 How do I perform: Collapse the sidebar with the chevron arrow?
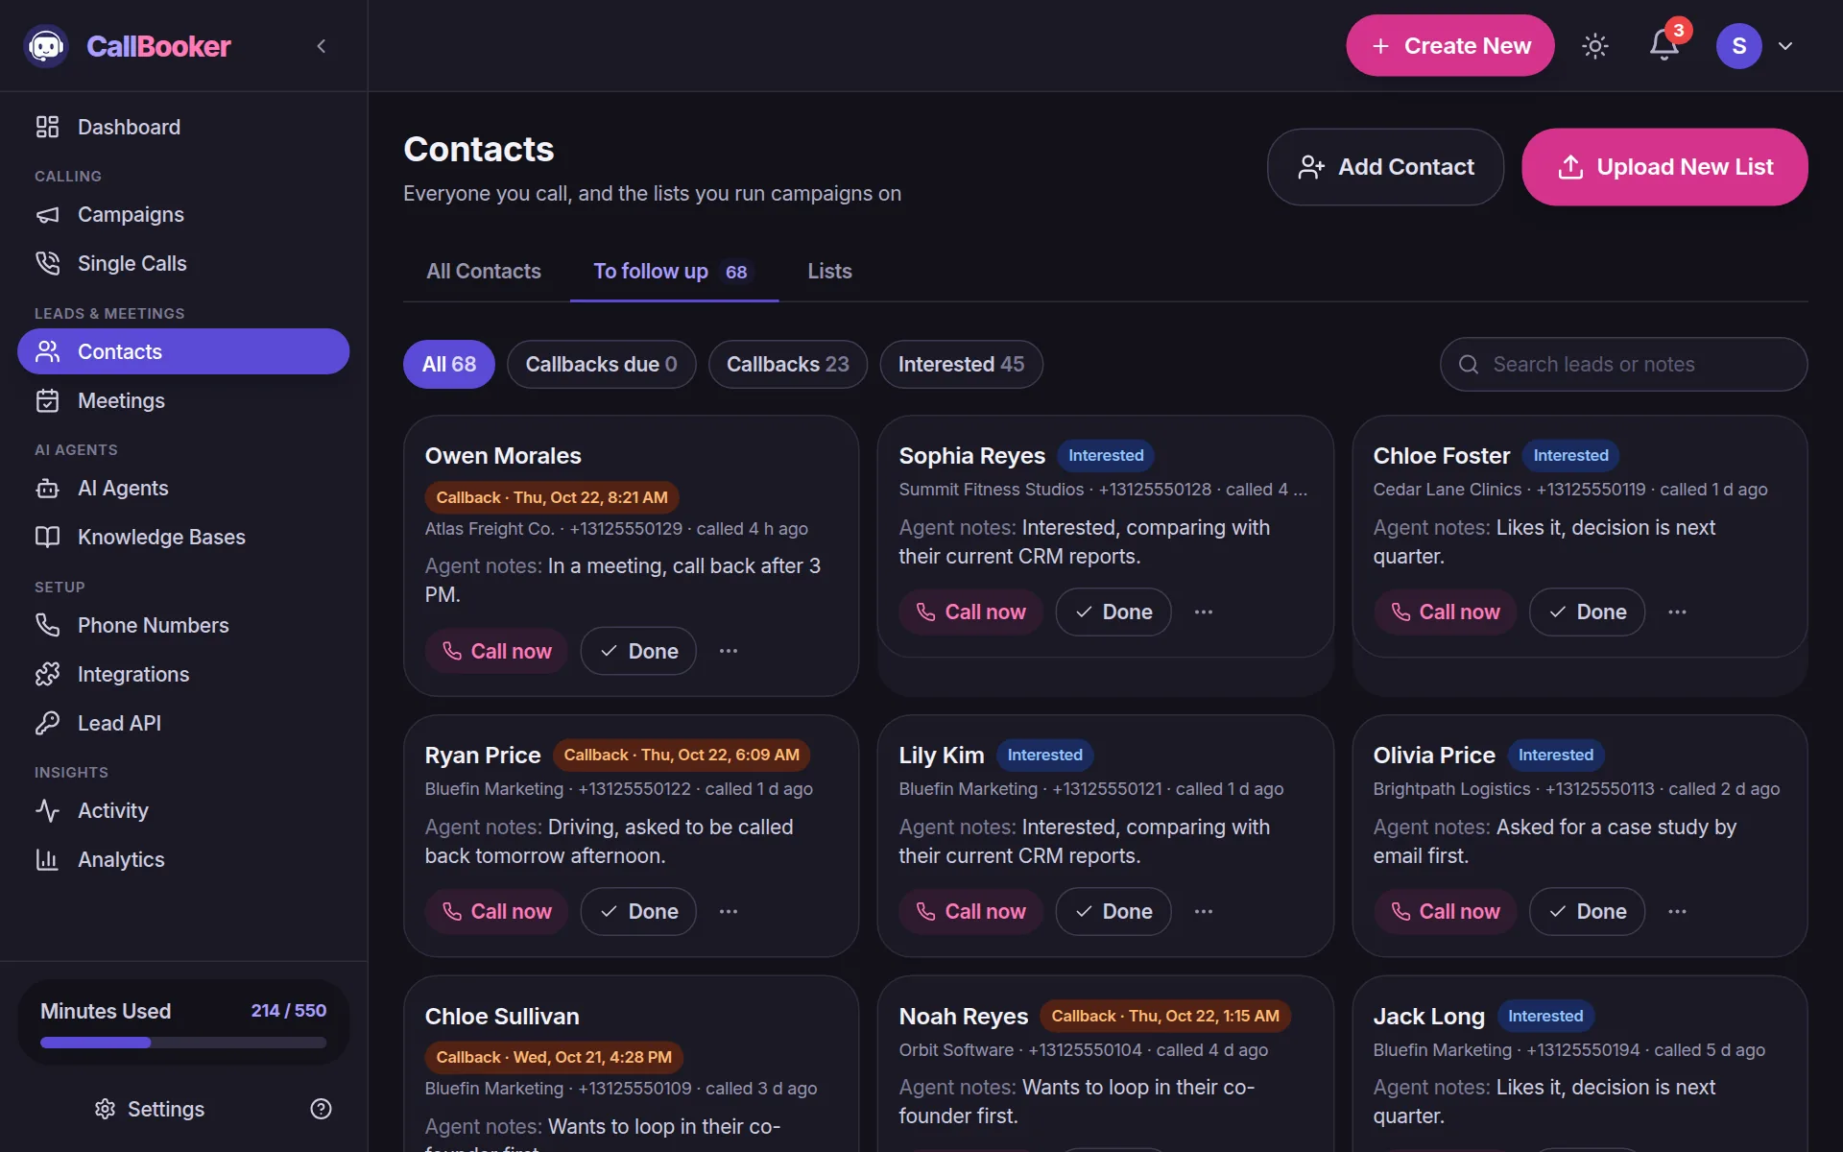click(x=322, y=46)
